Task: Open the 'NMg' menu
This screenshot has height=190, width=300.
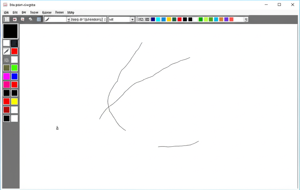Action: [71, 12]
